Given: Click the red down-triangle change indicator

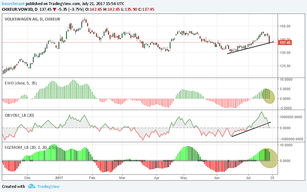Looking at the screenshot, I should point(54,9).
